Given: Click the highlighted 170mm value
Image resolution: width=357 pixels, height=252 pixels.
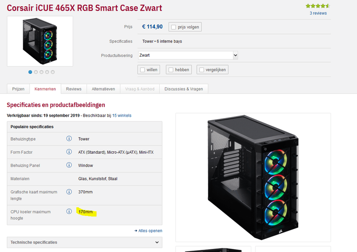Looking at the screenshot, I should [x=86, y=212].
